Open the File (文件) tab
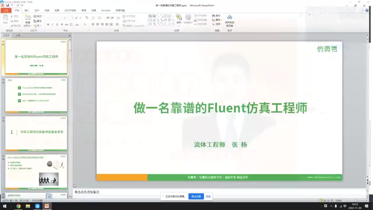The height and width of the screenshot is (210, 373). [6, 10]
